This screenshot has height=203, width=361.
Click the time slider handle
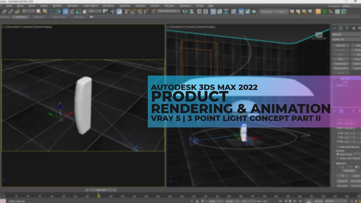pyautogui.click(x=100, y=190)
